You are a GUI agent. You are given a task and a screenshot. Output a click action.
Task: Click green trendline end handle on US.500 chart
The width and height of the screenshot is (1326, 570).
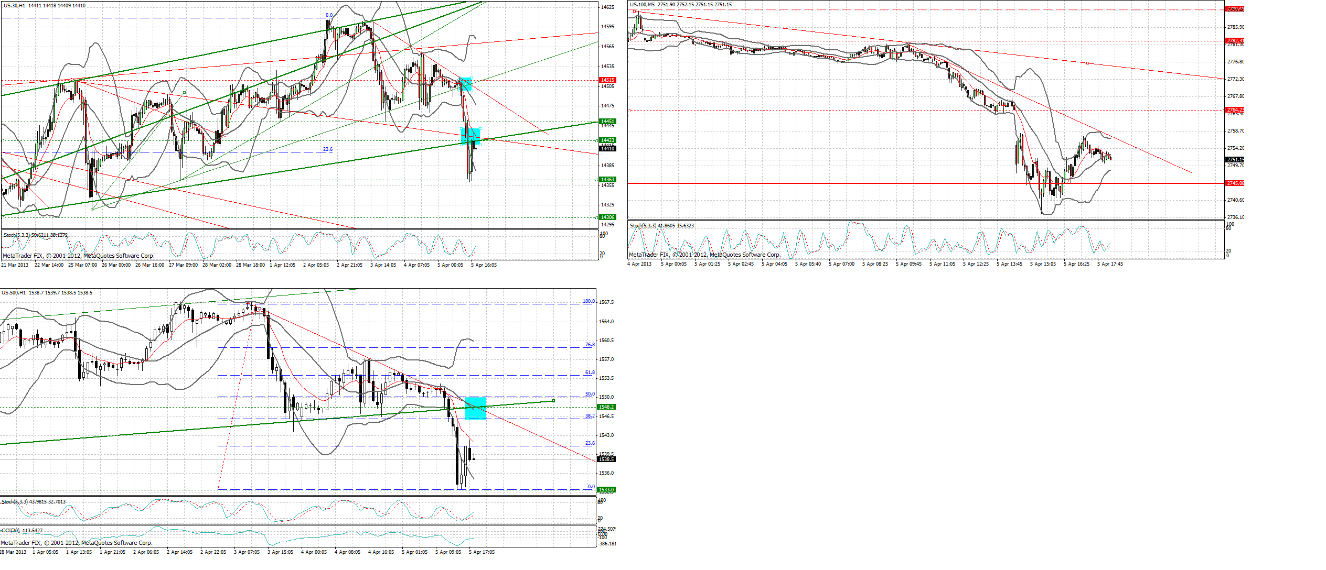[x=553, y=401]
